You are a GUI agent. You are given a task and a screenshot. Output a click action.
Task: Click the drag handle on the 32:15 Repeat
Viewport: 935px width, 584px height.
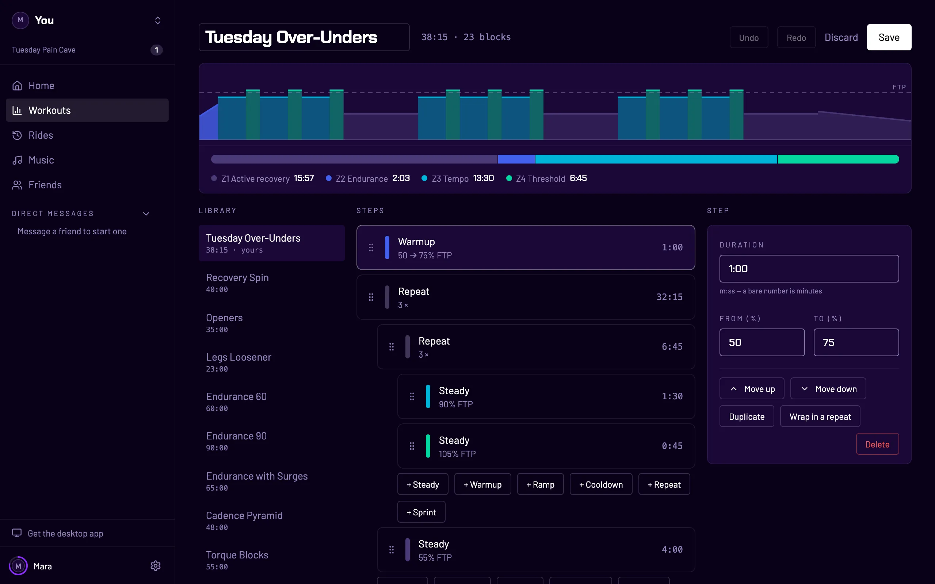coord(371,297)
